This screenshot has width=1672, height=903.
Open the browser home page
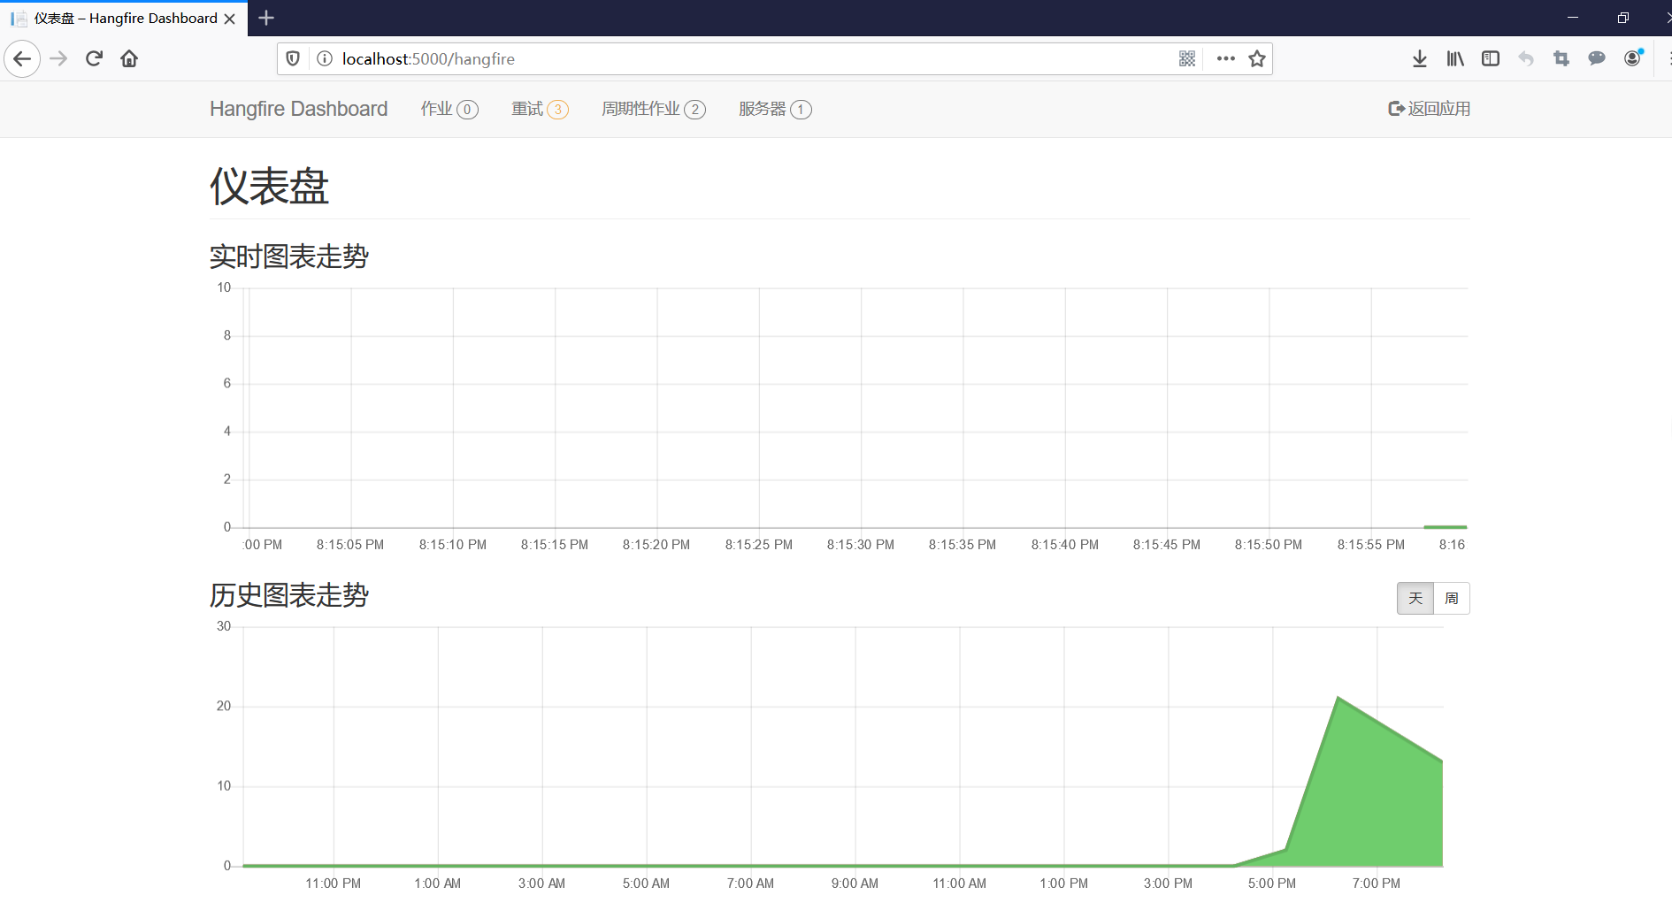129,59
